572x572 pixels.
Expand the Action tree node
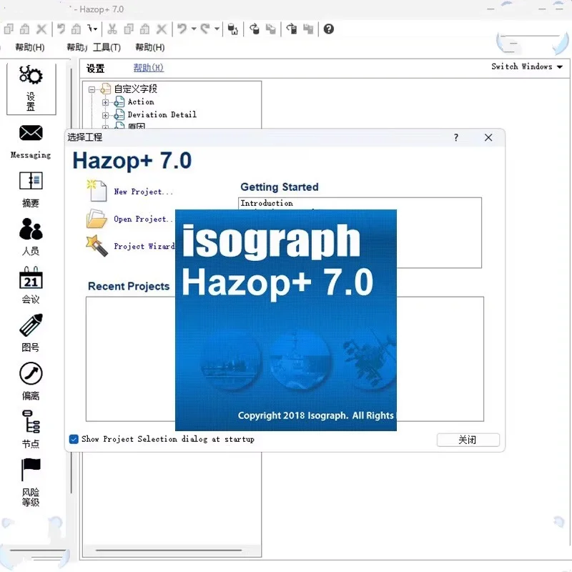coord(105,102)
